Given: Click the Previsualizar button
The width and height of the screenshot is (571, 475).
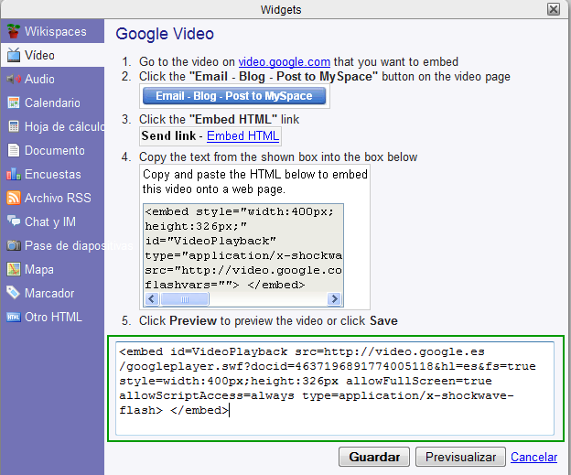Looking at the screenshot, I should (460, 457).
